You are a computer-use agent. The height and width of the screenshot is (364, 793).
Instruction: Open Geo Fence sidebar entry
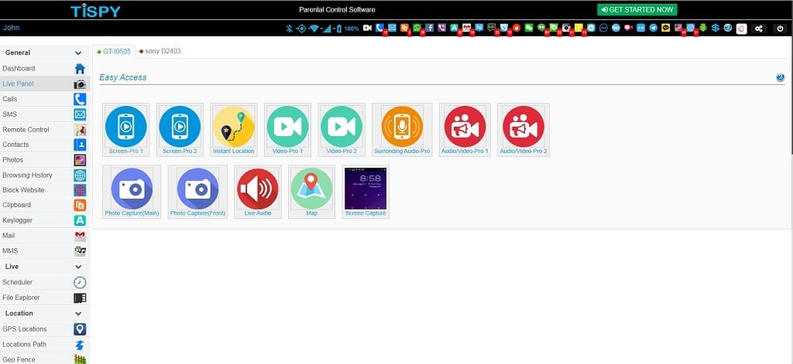[x=45, y=359]
